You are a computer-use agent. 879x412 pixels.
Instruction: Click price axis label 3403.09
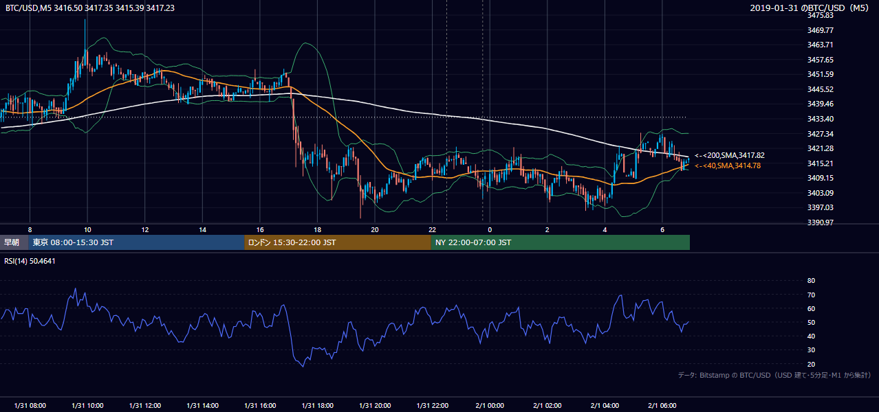point(821,193)
